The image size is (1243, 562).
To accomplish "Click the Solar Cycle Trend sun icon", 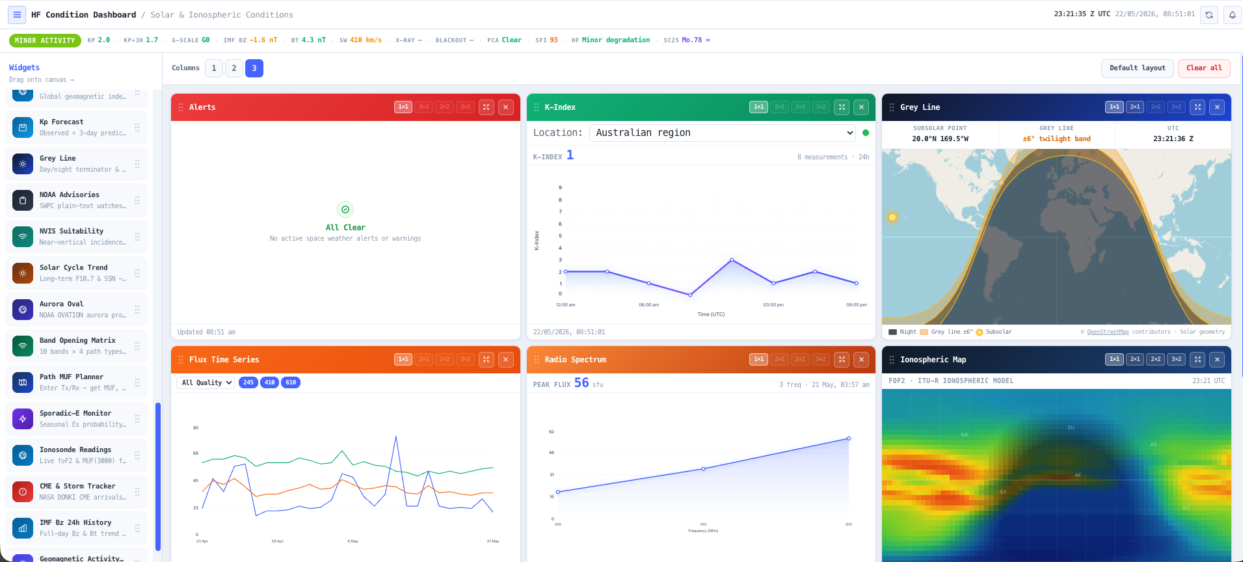I will (23, 273).
